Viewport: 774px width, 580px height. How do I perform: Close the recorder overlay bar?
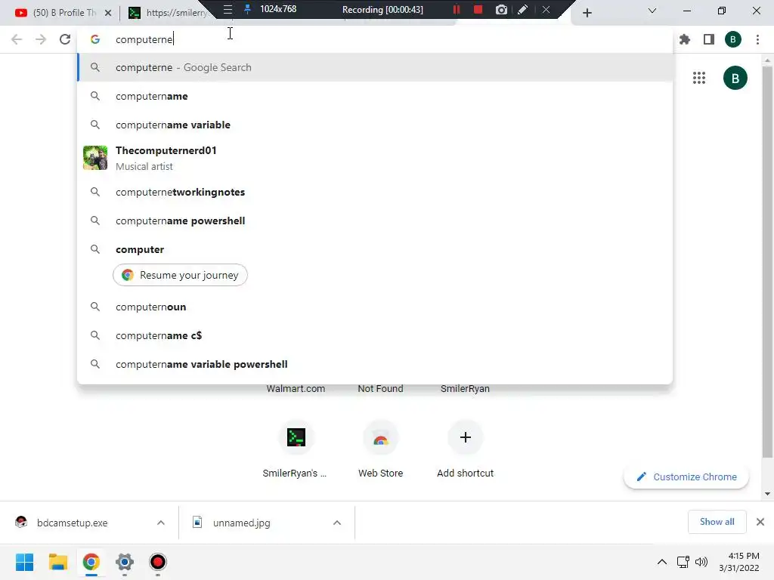pos(546,9)
